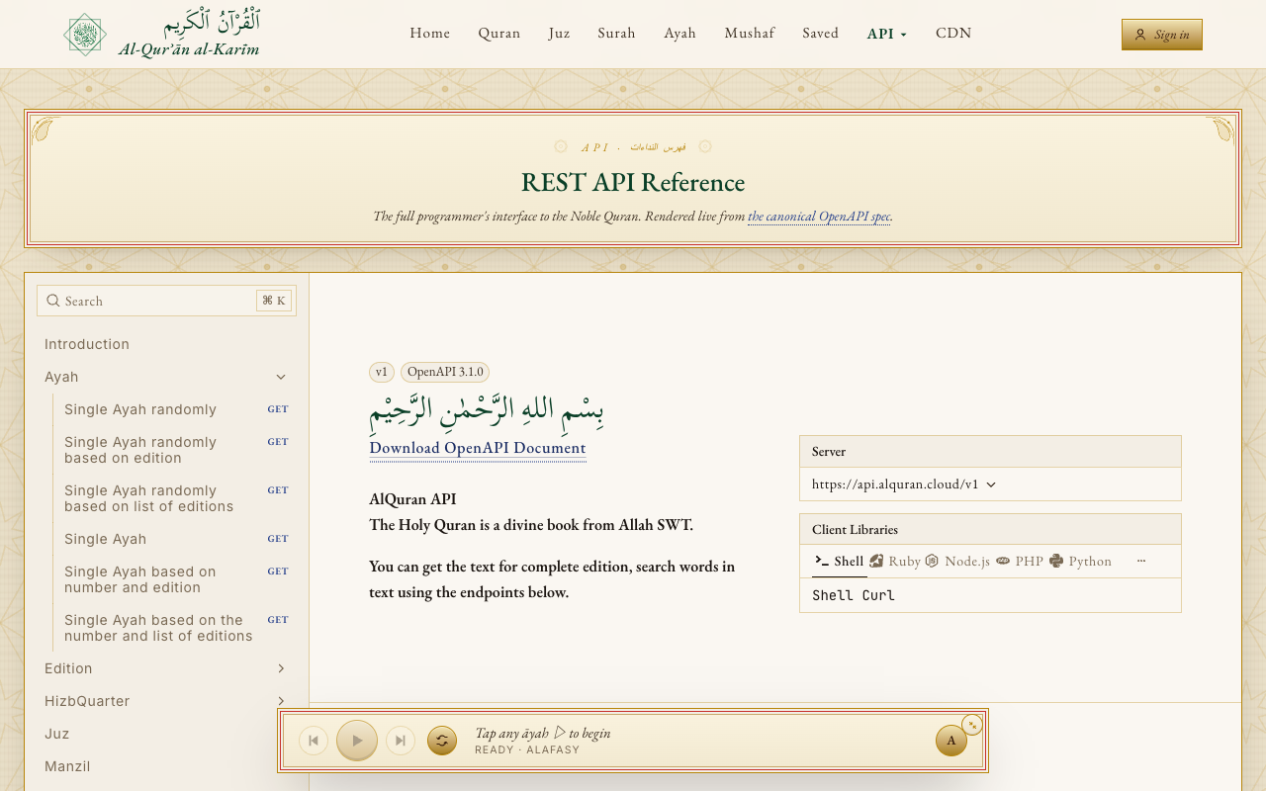Select the plain 'Single Ayah' endpoint
1266x791 pixels.
(176, 539)
